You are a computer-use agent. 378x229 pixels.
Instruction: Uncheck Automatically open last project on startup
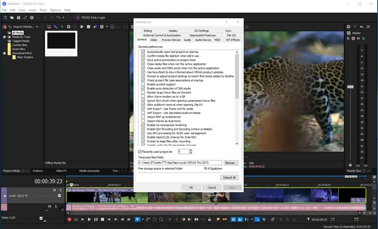coord(143,52)
